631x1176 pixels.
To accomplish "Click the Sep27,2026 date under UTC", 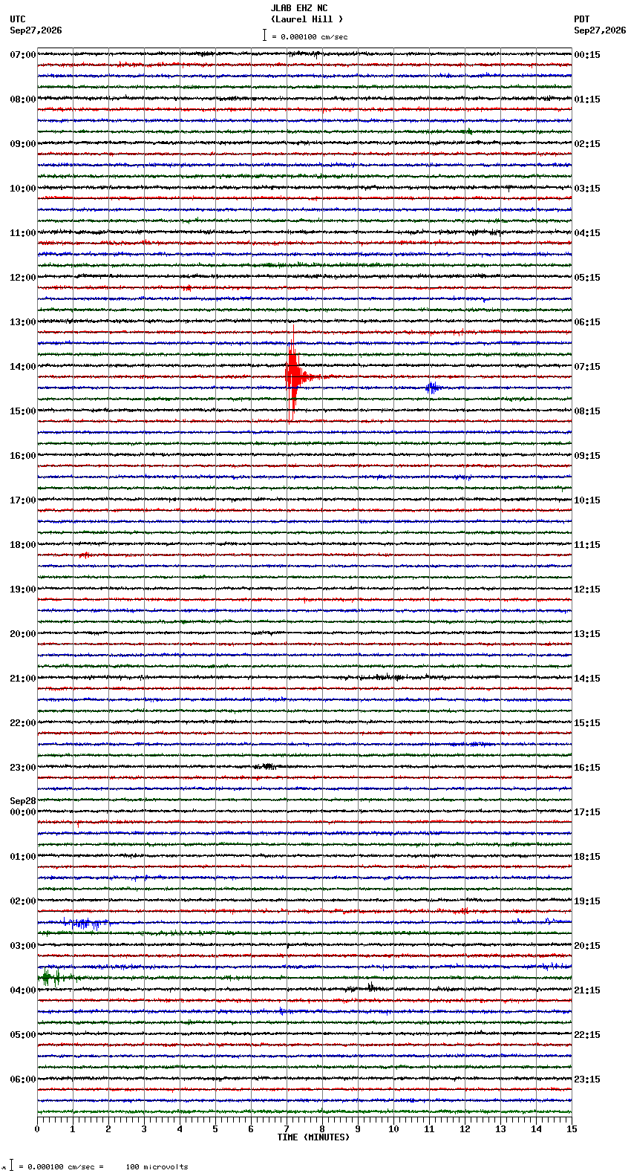I will pyautogui.click(x=36, y=30).
